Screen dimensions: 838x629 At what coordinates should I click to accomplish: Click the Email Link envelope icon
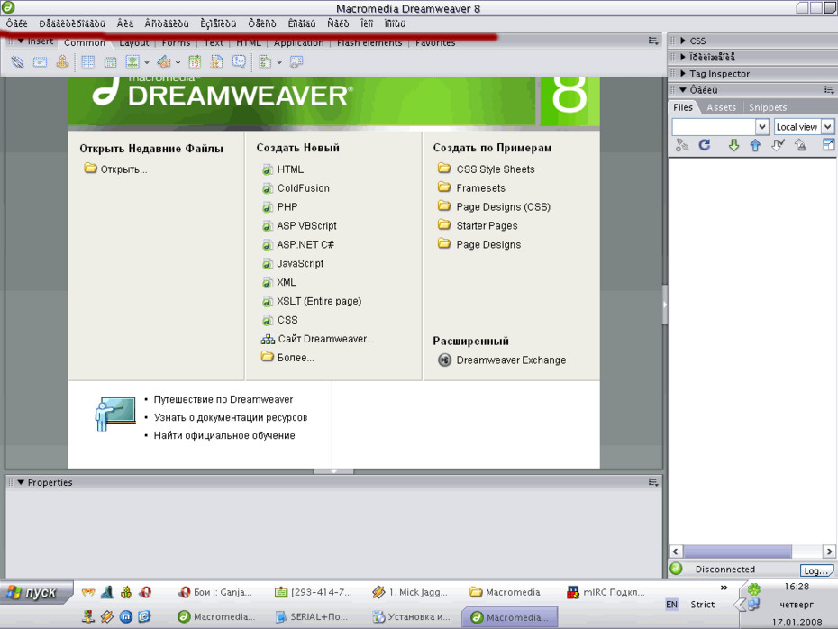pos(40,62)
